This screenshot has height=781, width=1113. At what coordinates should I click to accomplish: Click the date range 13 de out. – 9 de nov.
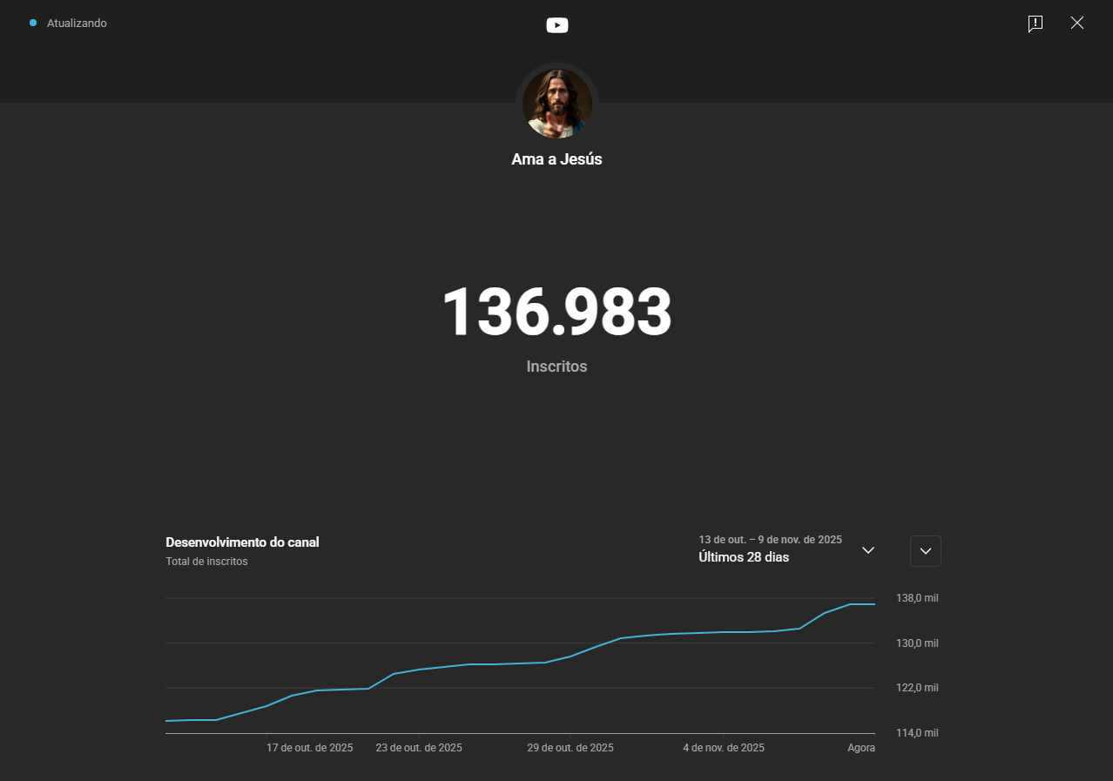[770, 540]
